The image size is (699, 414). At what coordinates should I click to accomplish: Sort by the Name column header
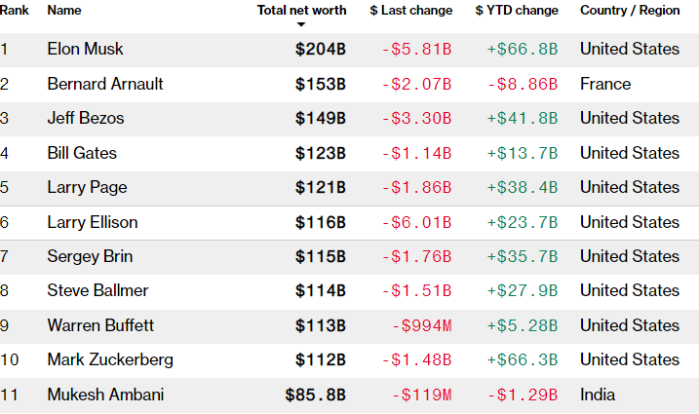(x=64, y=10)
